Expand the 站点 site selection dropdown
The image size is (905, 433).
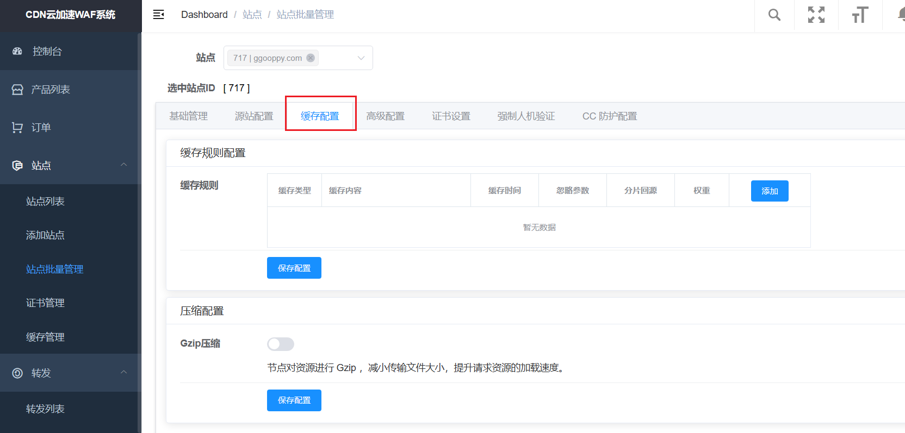pos(361,58)
